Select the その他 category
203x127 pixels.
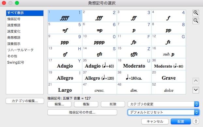(25, 56)
